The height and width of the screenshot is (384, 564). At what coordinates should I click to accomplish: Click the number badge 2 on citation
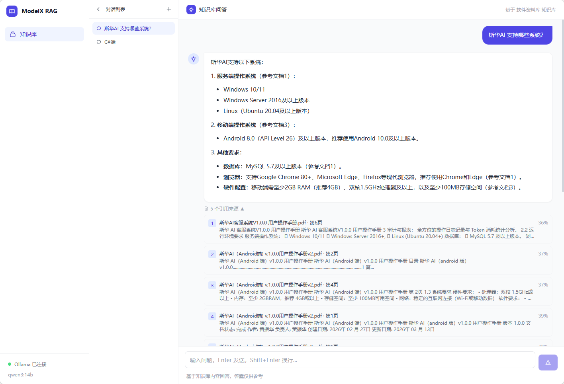pyautogui.click(x=212, y=254)
